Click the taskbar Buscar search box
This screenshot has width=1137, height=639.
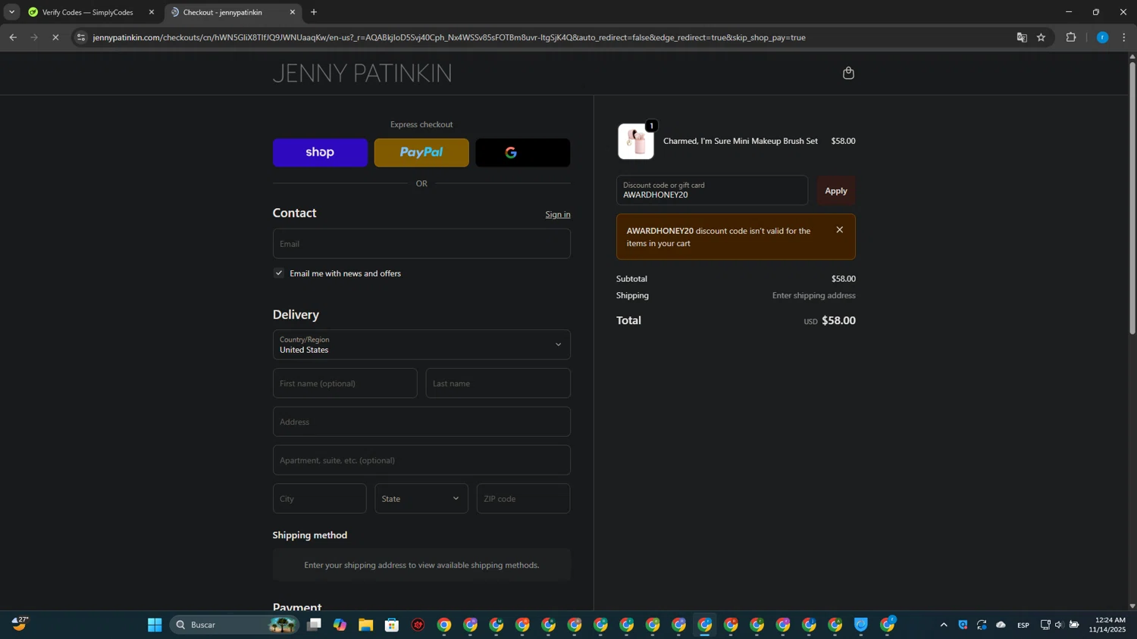235,625
